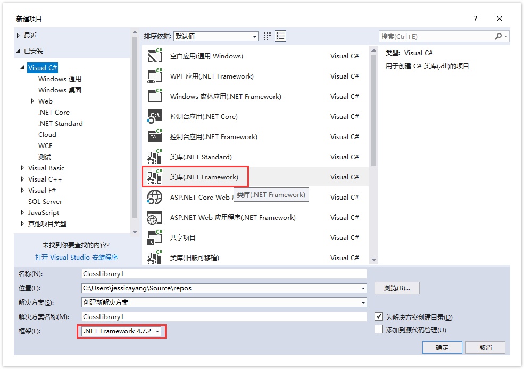Select the ASP.NET Core Web globe icon
Image resolution: width=524 pixels, height=369 pixels.
(154, 197)
